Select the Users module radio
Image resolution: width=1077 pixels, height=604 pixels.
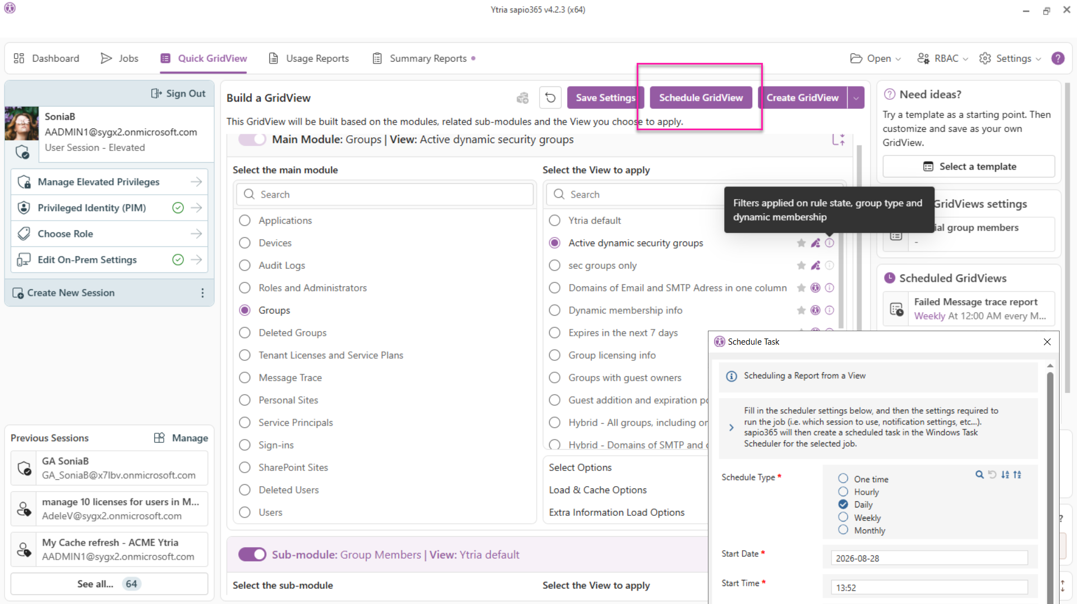click(245, 513)
